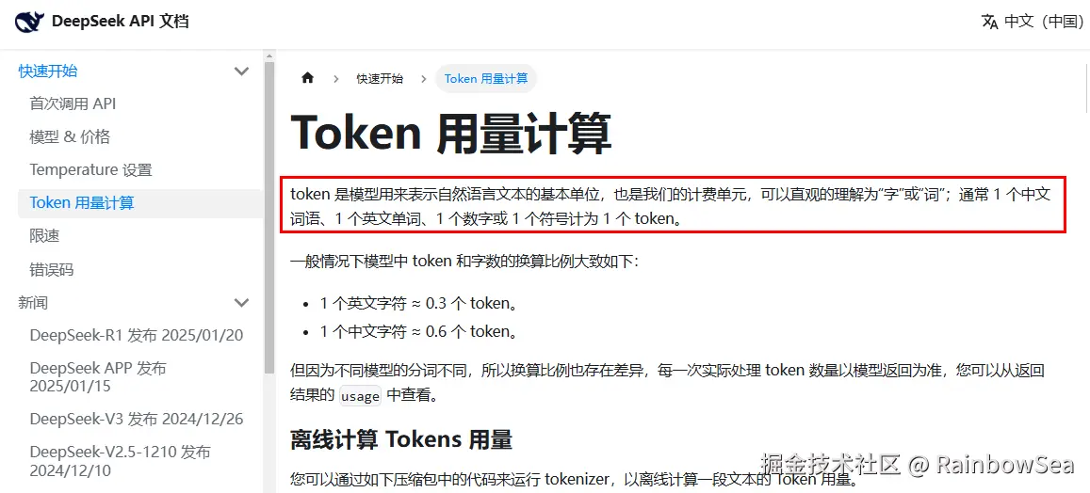Image resolution: width=1090 pixels, height=493 pixels.
Task: Click the DeepSeek API 文档 title
Action: pyautogui.click(x=121, y=22)
